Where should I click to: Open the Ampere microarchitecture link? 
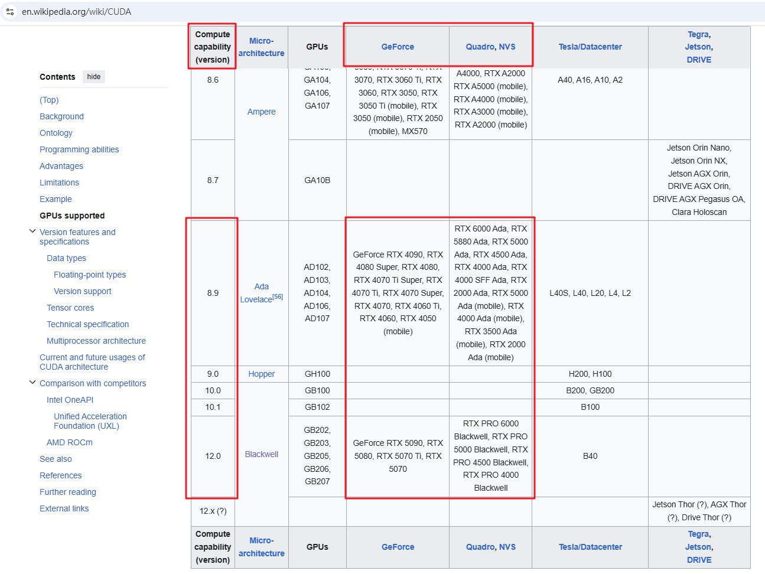(261, 112)
